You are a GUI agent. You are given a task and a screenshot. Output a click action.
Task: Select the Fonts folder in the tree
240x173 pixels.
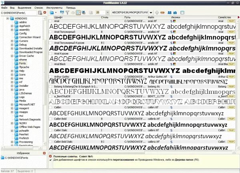(x=22, y=64)
